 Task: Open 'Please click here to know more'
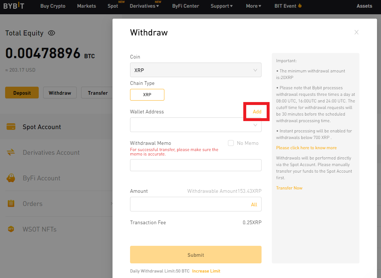pyautogui.click(x=306, y=148)
